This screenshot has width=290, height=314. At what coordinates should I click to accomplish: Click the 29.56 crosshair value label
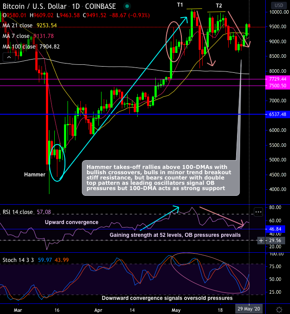coord(275,240)
